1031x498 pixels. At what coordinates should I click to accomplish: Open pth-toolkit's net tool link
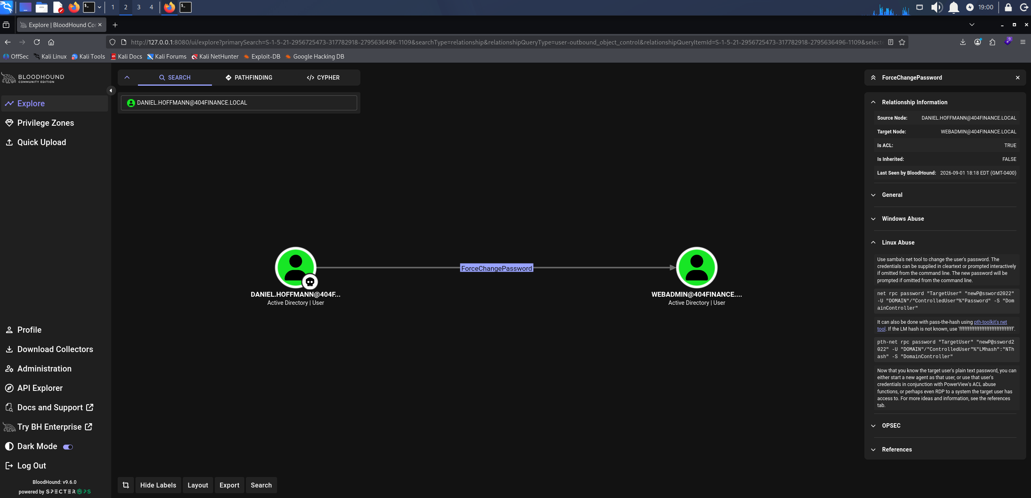[990, 322]
